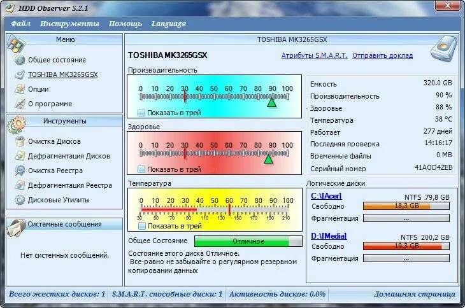Click the 18,3 GB free space bar
The height and width of the screenshot is (308, 465).
click(406, 206)
